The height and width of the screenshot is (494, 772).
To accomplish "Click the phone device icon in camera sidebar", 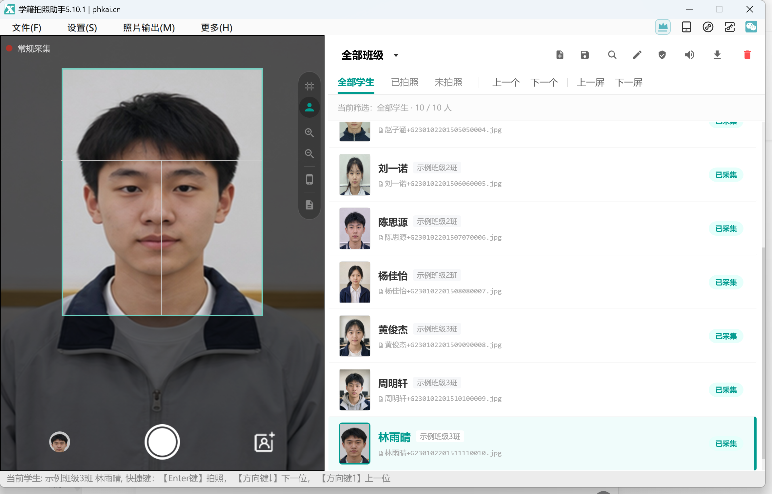I will point(309,179).
